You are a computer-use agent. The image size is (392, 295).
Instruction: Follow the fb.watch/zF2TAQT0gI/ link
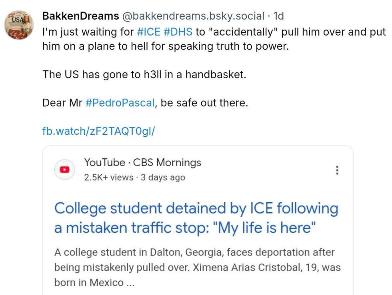(x=98, y=131)
